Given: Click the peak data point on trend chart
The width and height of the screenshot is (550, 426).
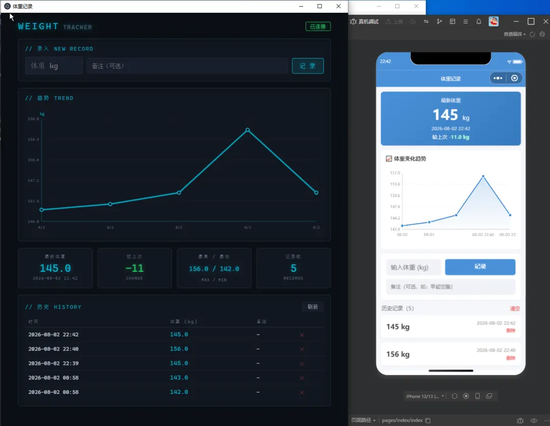Looking at the screenshot, I should pyautogui.click(x=248, y=130).
